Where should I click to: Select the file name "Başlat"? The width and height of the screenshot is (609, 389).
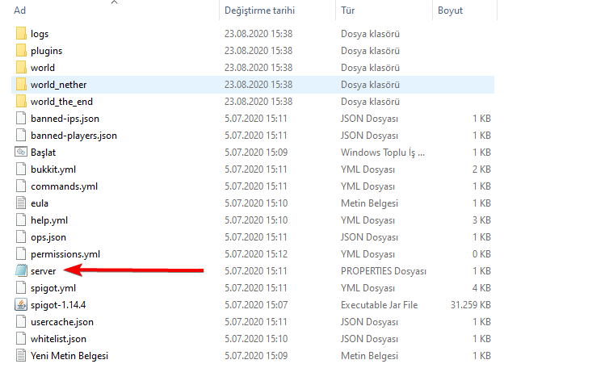[43, 153]
